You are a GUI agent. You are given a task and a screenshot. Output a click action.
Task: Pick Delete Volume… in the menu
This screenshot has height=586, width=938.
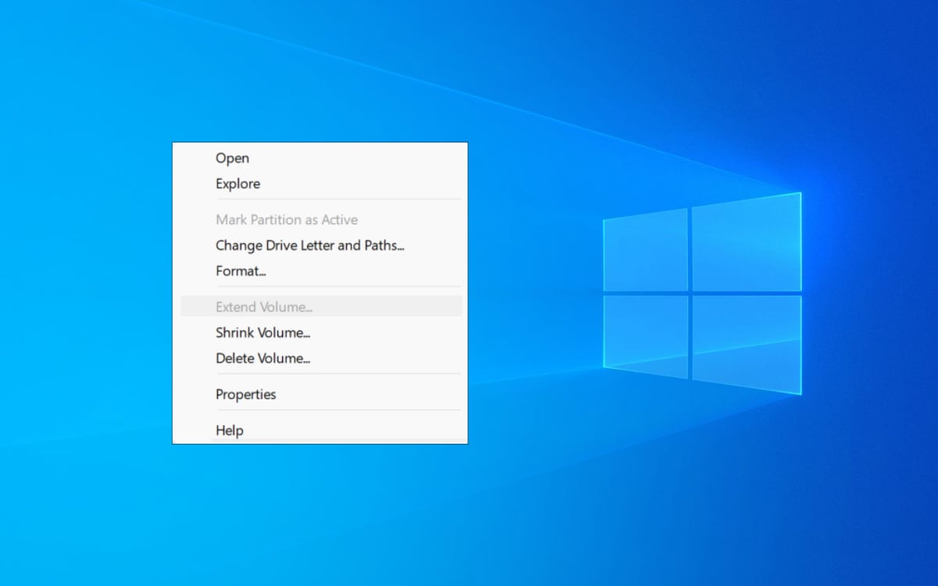coord(263,359)
